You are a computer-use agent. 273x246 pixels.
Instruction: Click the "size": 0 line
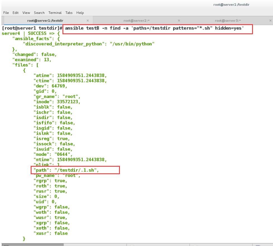pos(46,196)
